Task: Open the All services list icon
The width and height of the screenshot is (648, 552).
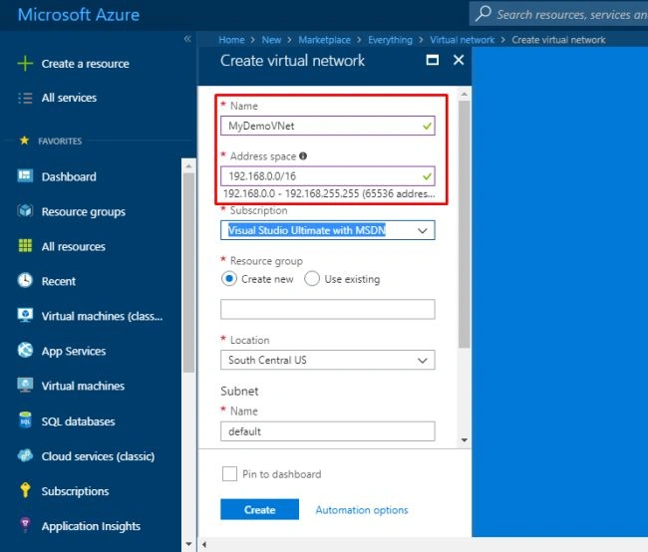Action: [x=25, y=98]
